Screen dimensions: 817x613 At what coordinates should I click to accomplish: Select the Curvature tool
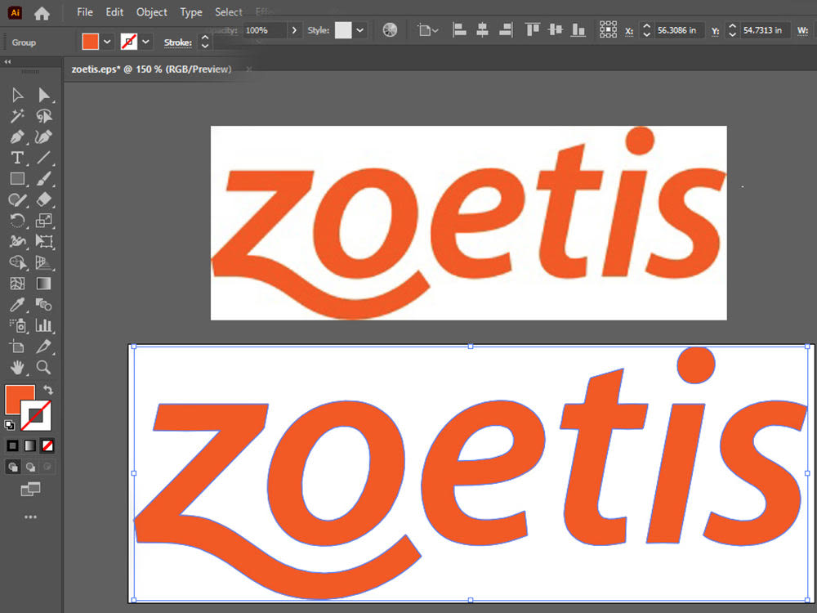point(44,137)
